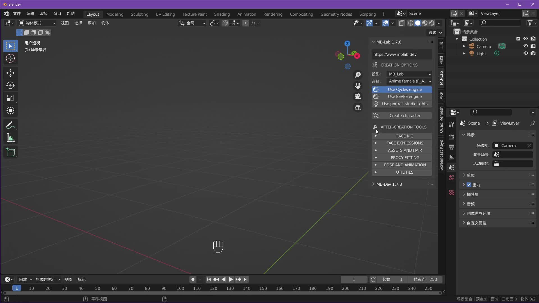Click frame 100 on the timeline

pyautogui.click(x=180, y=288)
